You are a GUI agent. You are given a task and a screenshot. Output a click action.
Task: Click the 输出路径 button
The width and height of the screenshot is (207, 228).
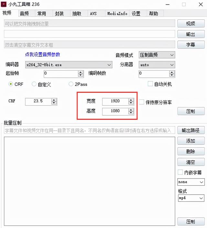coord(191,130)
